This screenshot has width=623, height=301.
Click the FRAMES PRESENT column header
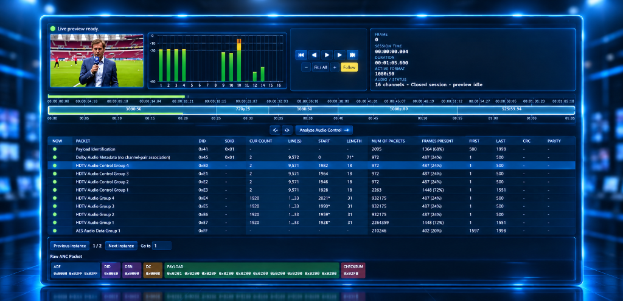438,141
